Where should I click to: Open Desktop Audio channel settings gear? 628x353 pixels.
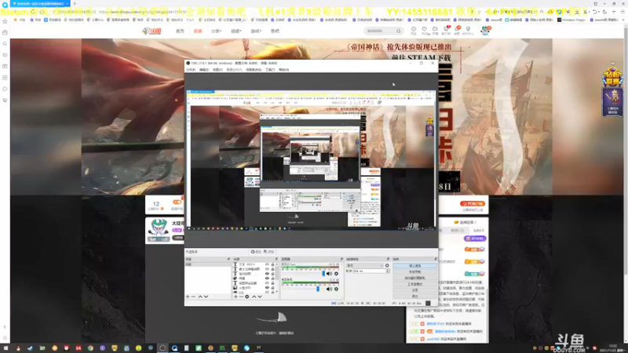[x=336, y=289]
